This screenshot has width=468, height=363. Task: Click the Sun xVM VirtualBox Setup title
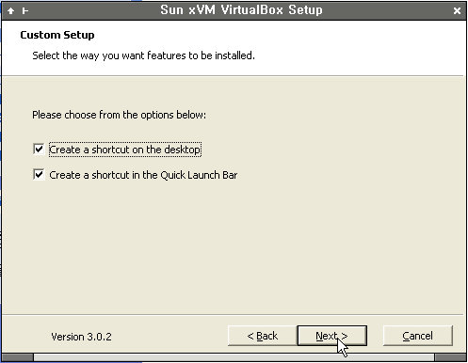tap(241, 10)
